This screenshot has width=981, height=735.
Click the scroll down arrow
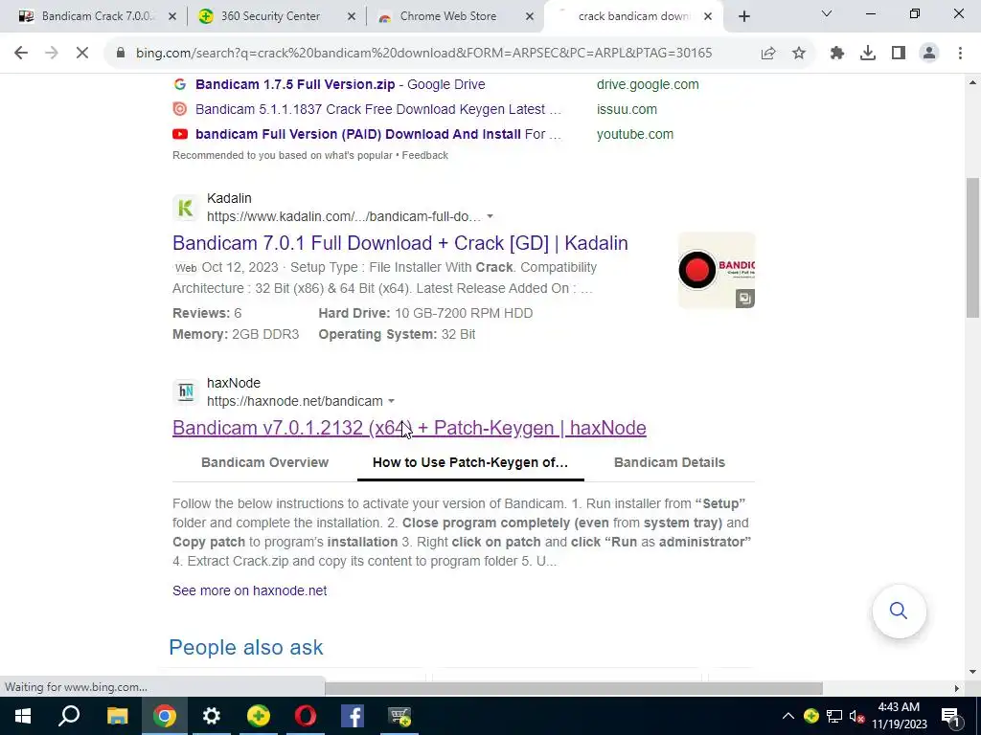point(973,672)
